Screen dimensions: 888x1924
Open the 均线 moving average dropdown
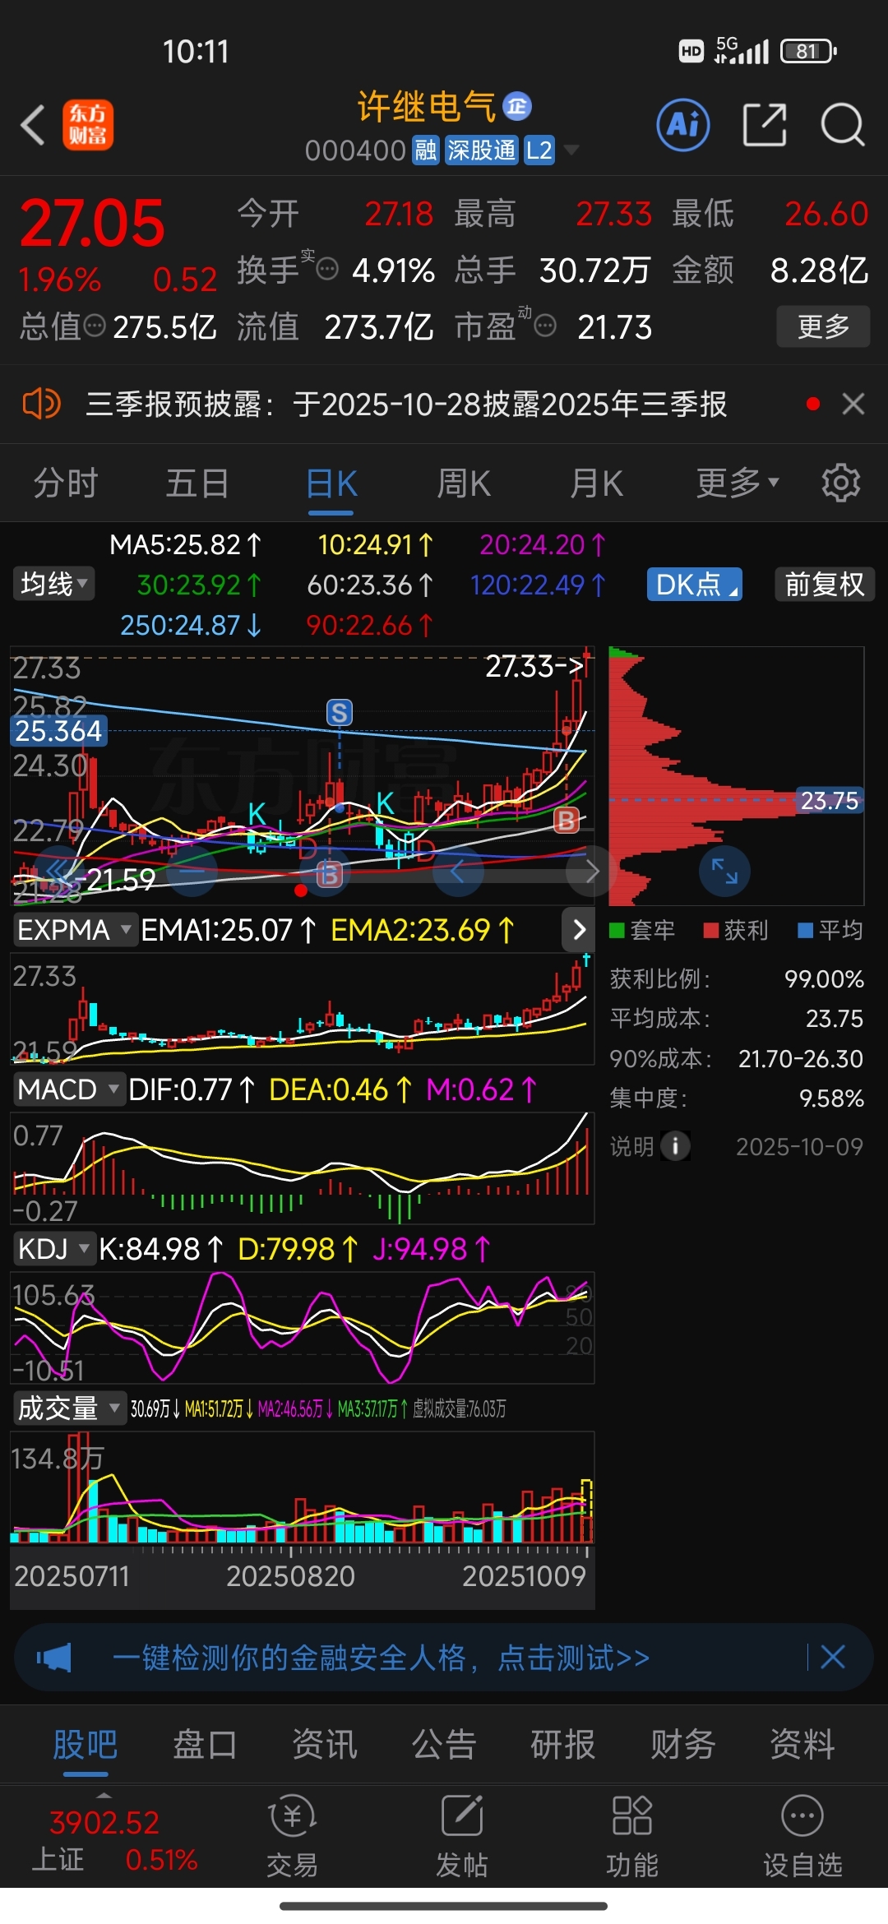pos(53,584)
